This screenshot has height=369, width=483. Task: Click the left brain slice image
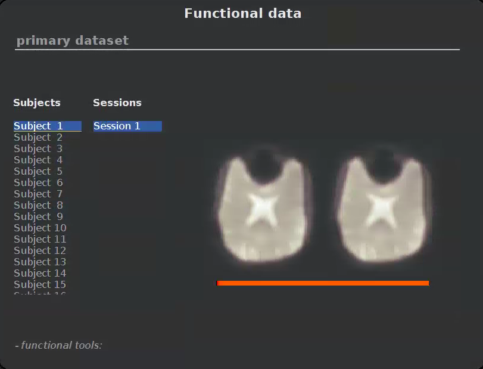pyautogui.click(x=263, y=209)
